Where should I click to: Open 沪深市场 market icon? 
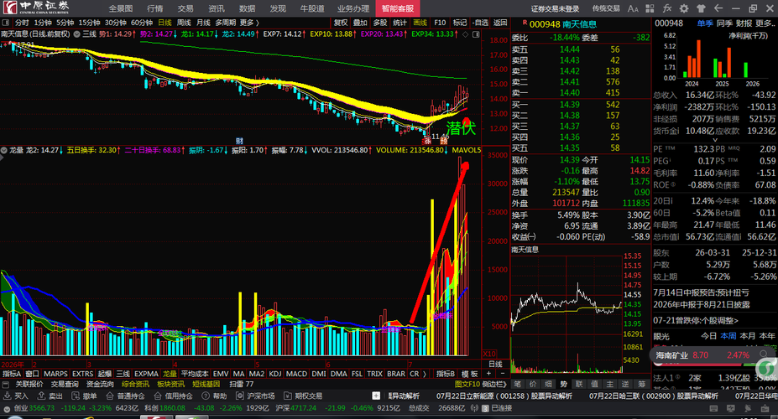255,396
